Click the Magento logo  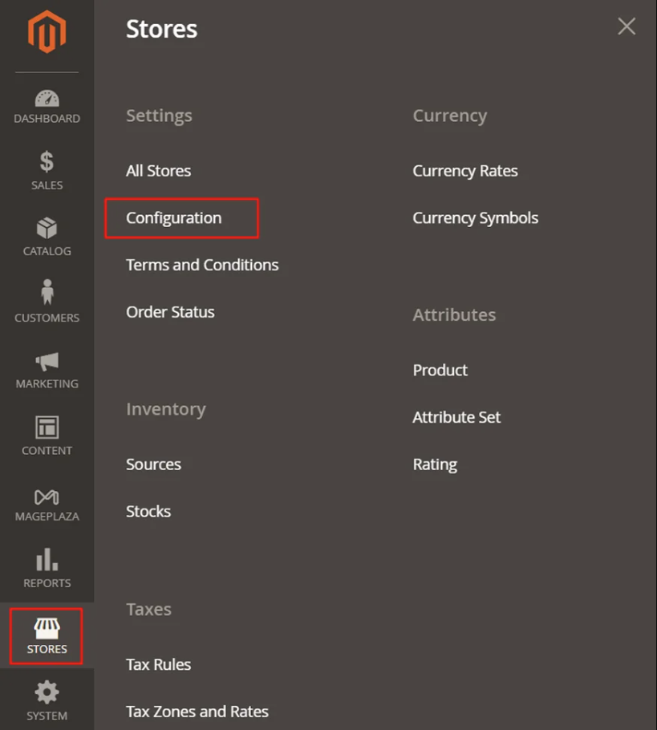tap(47, 30)
